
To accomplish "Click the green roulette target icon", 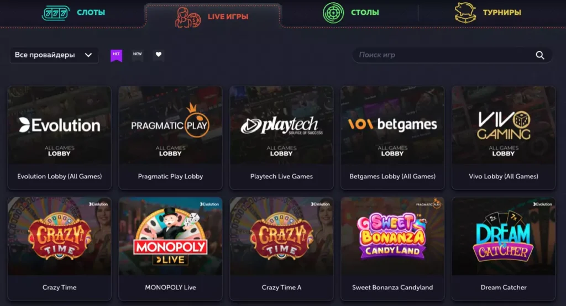I will click(x=333, y=13).
